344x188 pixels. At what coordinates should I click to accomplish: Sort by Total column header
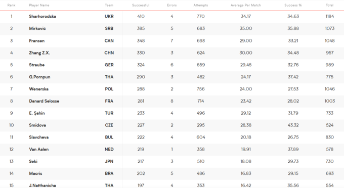coord(329,5)
